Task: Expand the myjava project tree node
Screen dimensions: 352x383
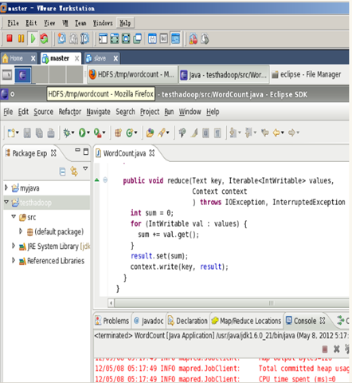Action: (6, 188)
